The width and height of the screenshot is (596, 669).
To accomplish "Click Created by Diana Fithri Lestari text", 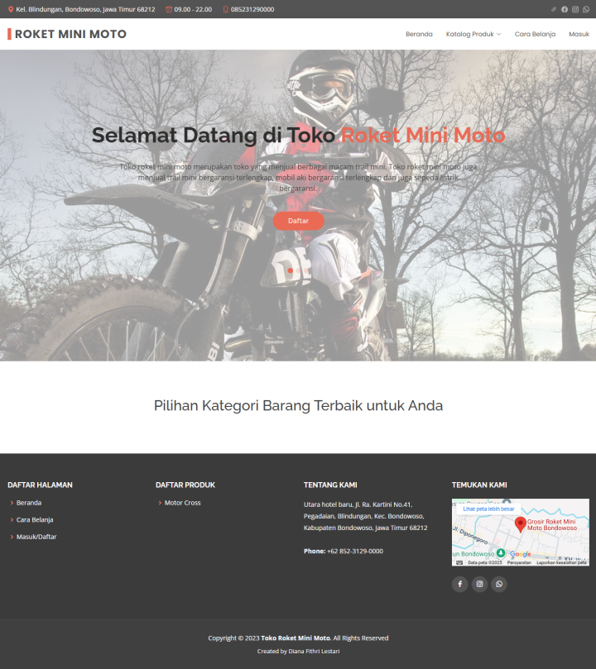I will coord(299,651).
